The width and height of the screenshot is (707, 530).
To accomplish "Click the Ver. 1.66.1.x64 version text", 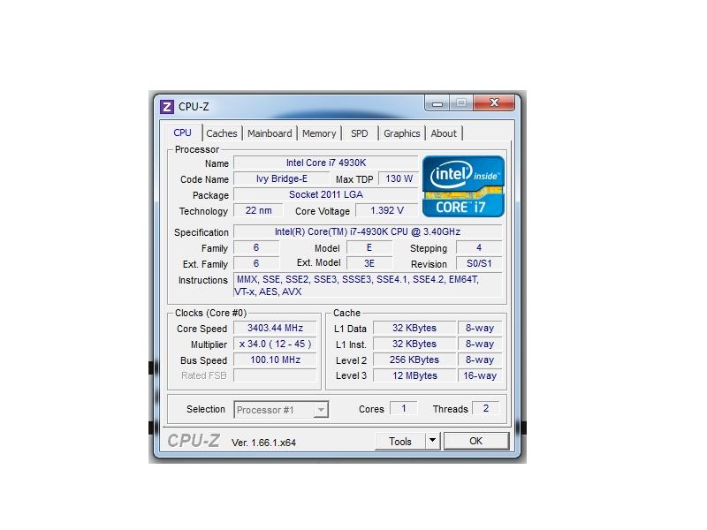I will tap(263, 443).
